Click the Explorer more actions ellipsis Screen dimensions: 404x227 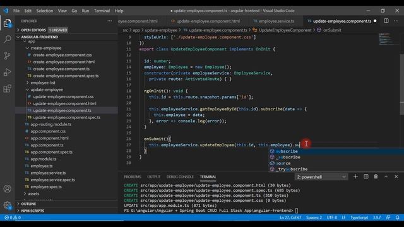point(110,21)
